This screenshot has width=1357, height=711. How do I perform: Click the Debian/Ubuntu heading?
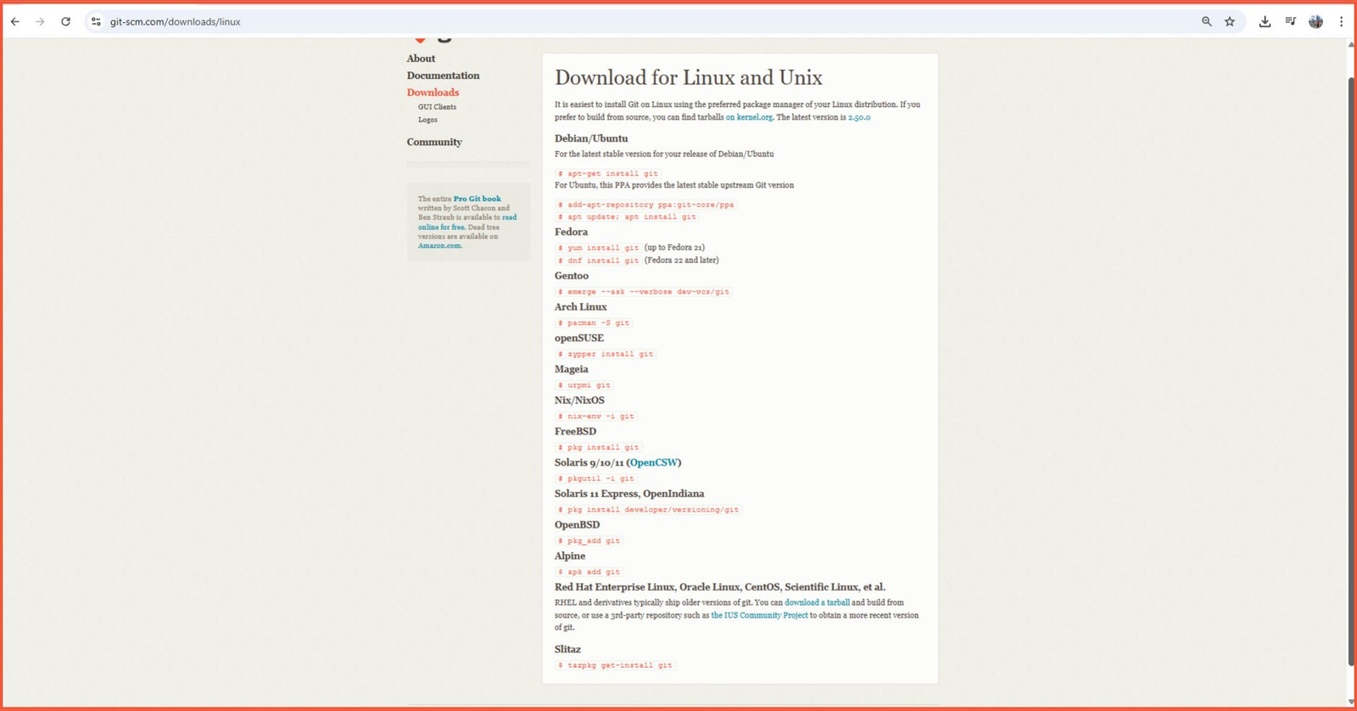click(x=591, y=138)
